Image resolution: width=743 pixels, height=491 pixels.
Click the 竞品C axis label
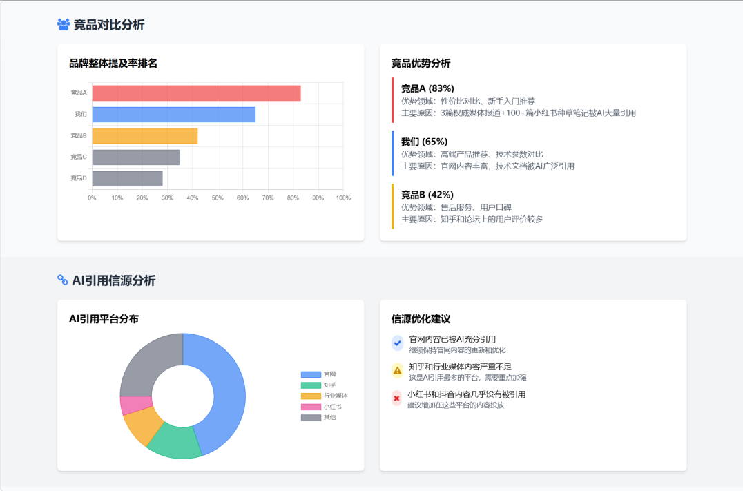click(x=79, y=157)
